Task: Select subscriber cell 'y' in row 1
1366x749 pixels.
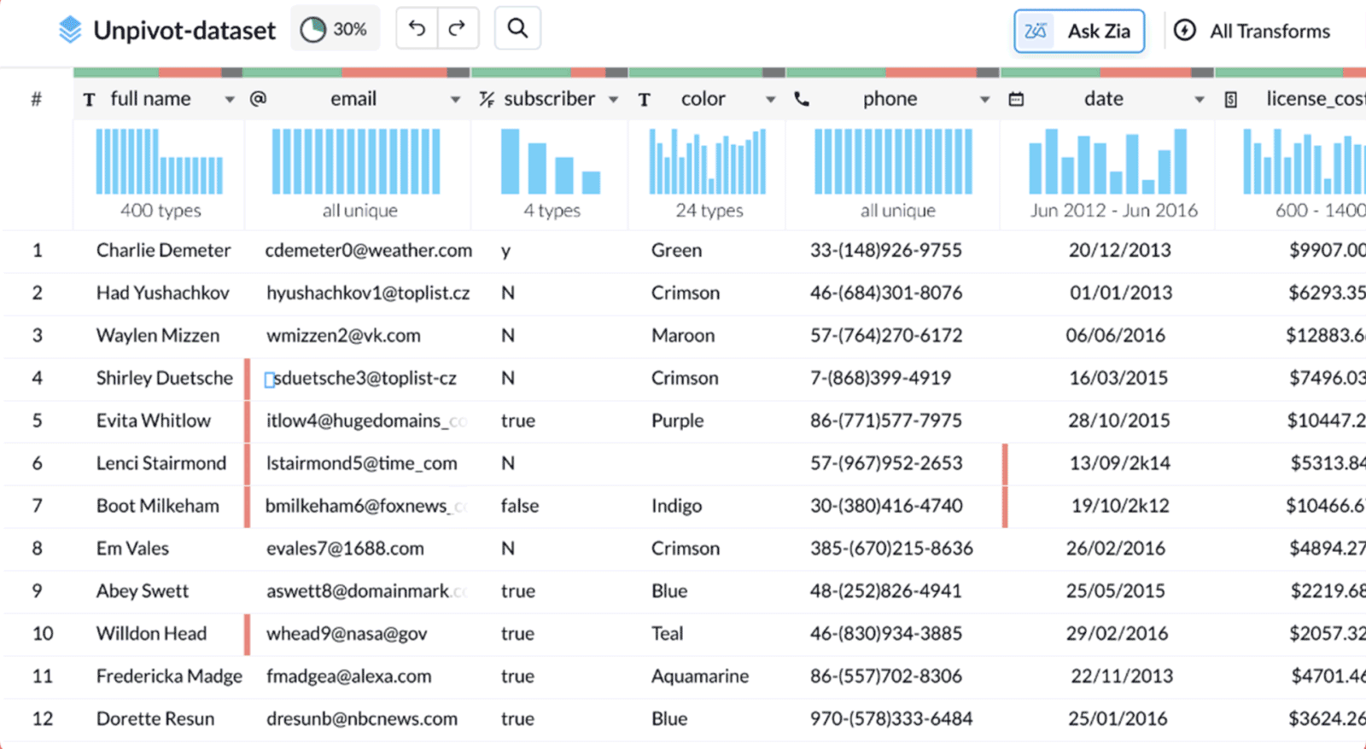Action: point(505,251)
